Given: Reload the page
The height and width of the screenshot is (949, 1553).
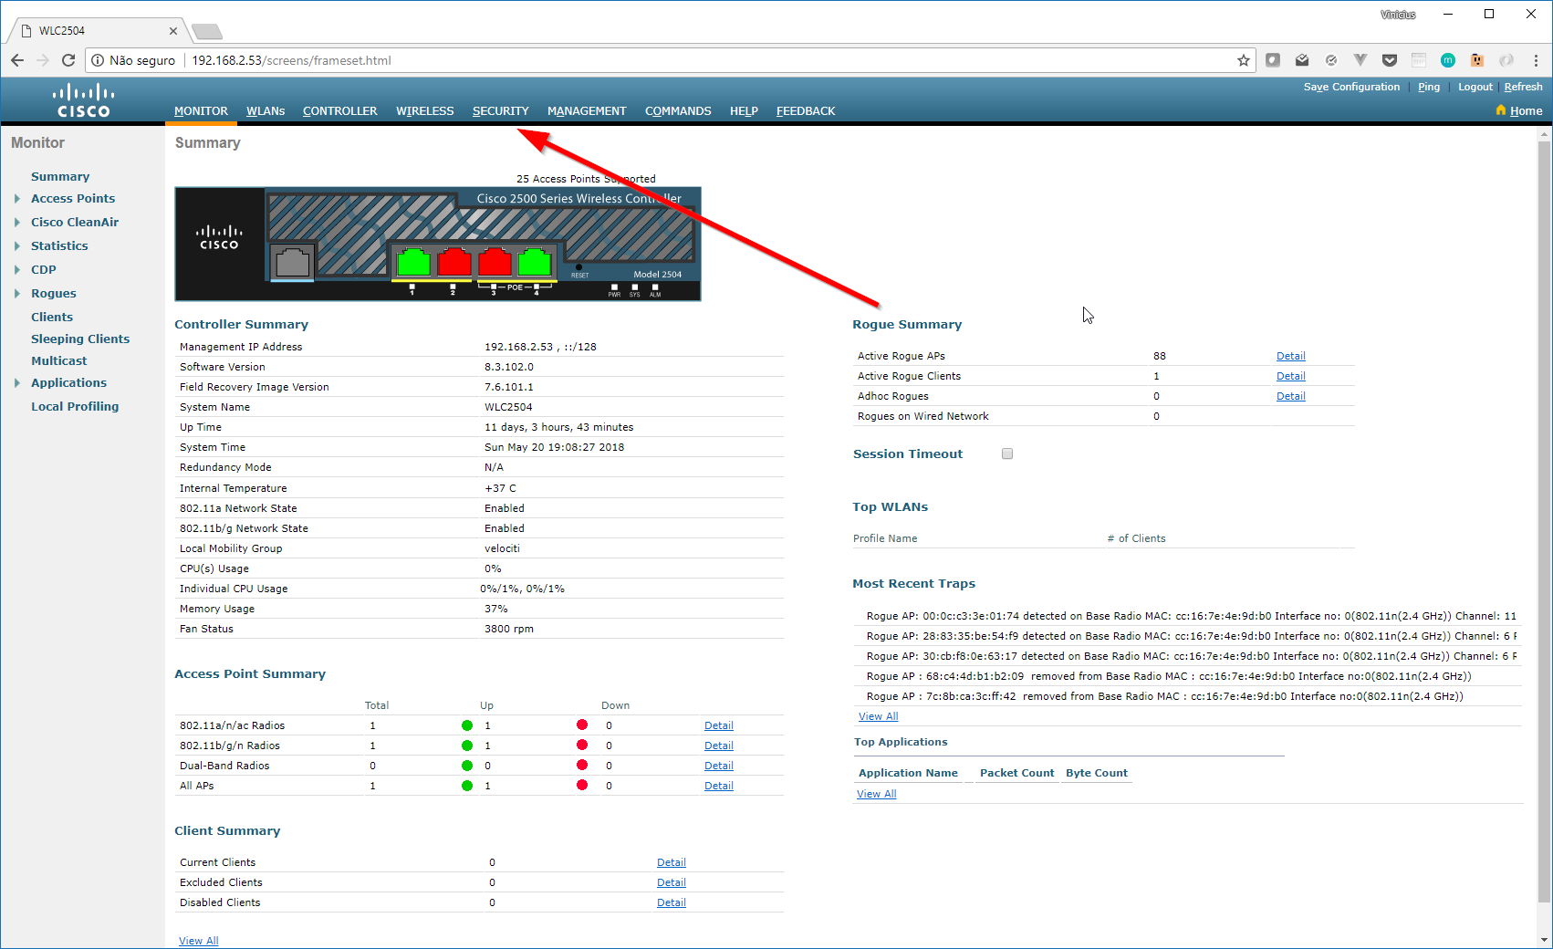Looking at the screenshot, I should coord(68,60).
